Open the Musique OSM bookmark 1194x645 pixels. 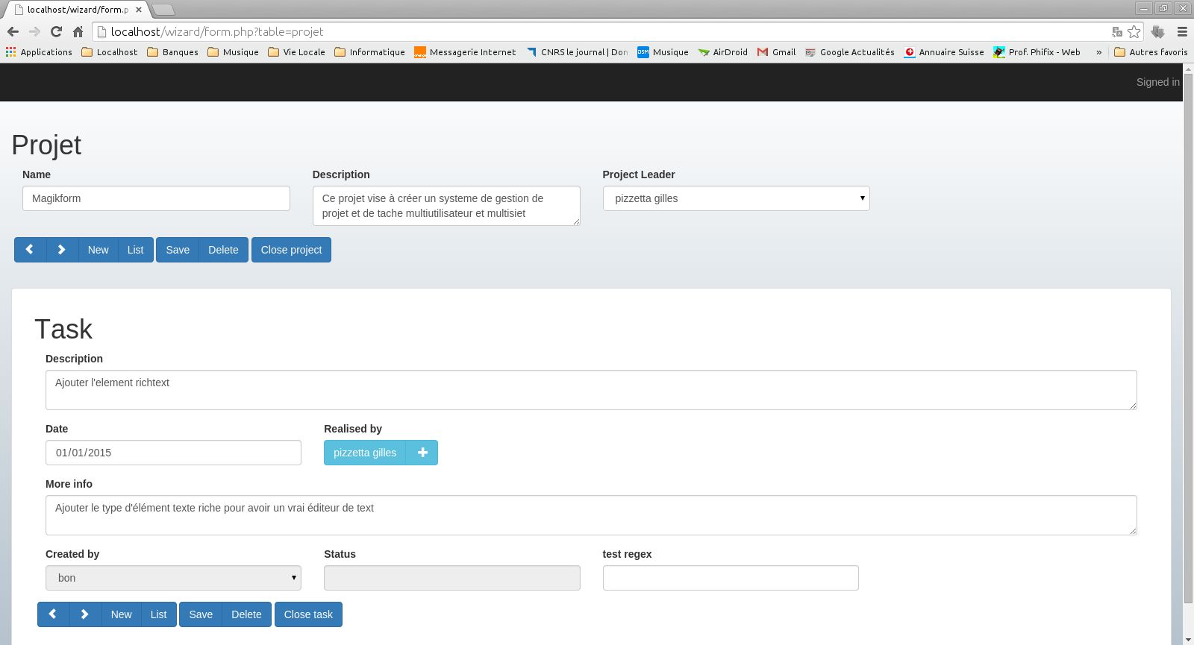[x=663, y=52]
